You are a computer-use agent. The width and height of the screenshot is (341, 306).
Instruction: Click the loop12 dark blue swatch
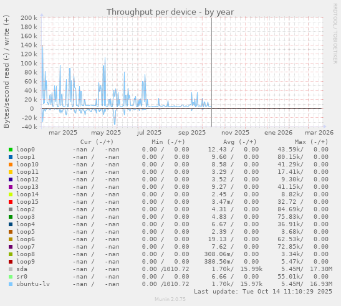click(11, 179)
